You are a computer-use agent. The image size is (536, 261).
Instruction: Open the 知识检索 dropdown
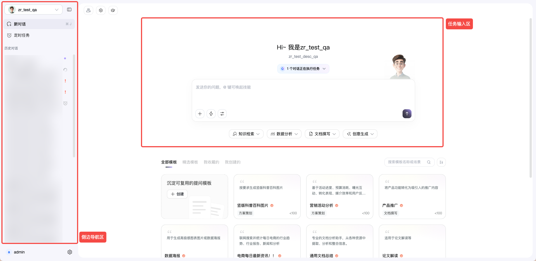tap(246, 134)
